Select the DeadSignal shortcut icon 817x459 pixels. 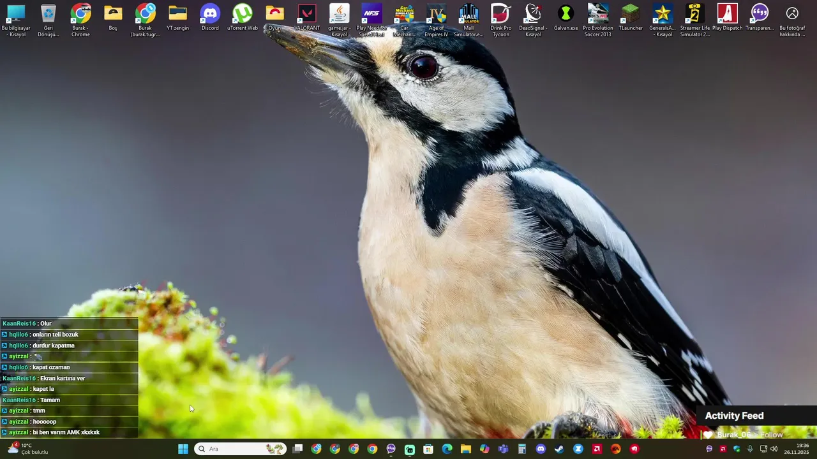pyautogui.click(x=533, y=20)
